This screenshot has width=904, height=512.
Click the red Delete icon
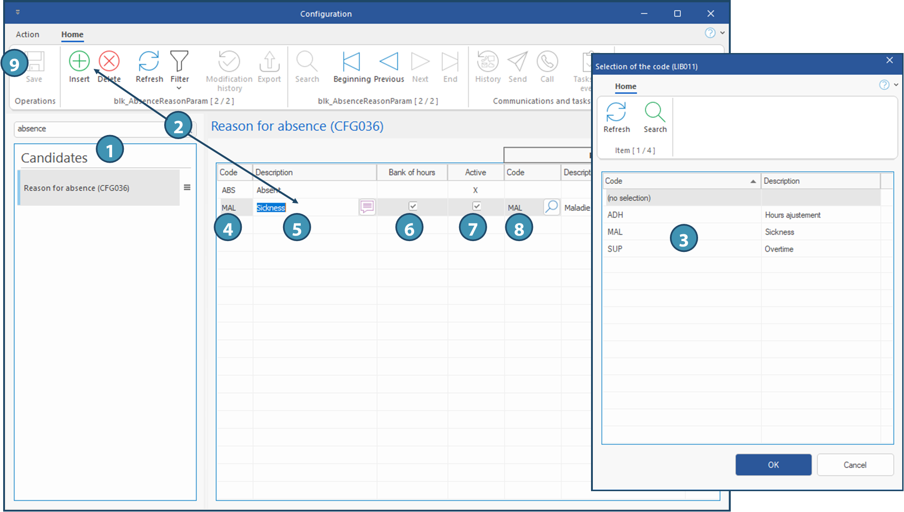(109, 61)
